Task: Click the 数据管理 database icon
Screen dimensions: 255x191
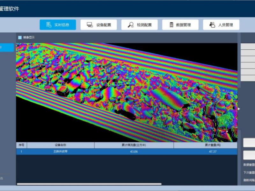Action: point(171,25)
